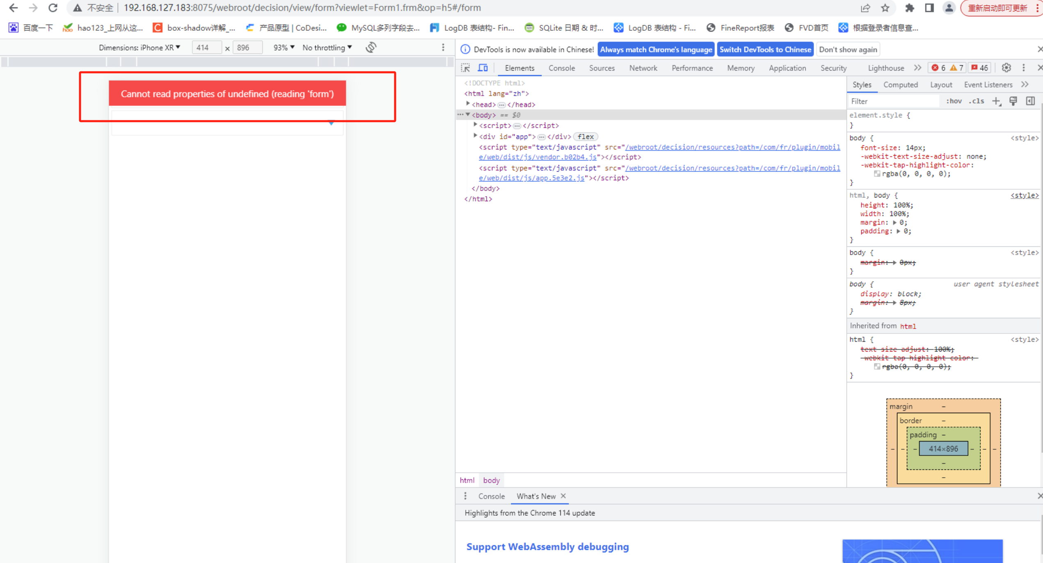This screenshot has width=1043, height=563.
Task: Reload the current page
Action: pyautogui.click(x=53, y=8)
